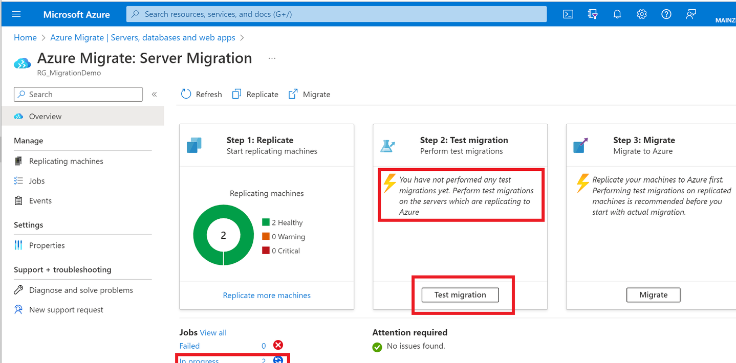The height and width of the screenshot is (363, 736).
Task: Click the lightning icon in Step 2 message
Action: 390,184
